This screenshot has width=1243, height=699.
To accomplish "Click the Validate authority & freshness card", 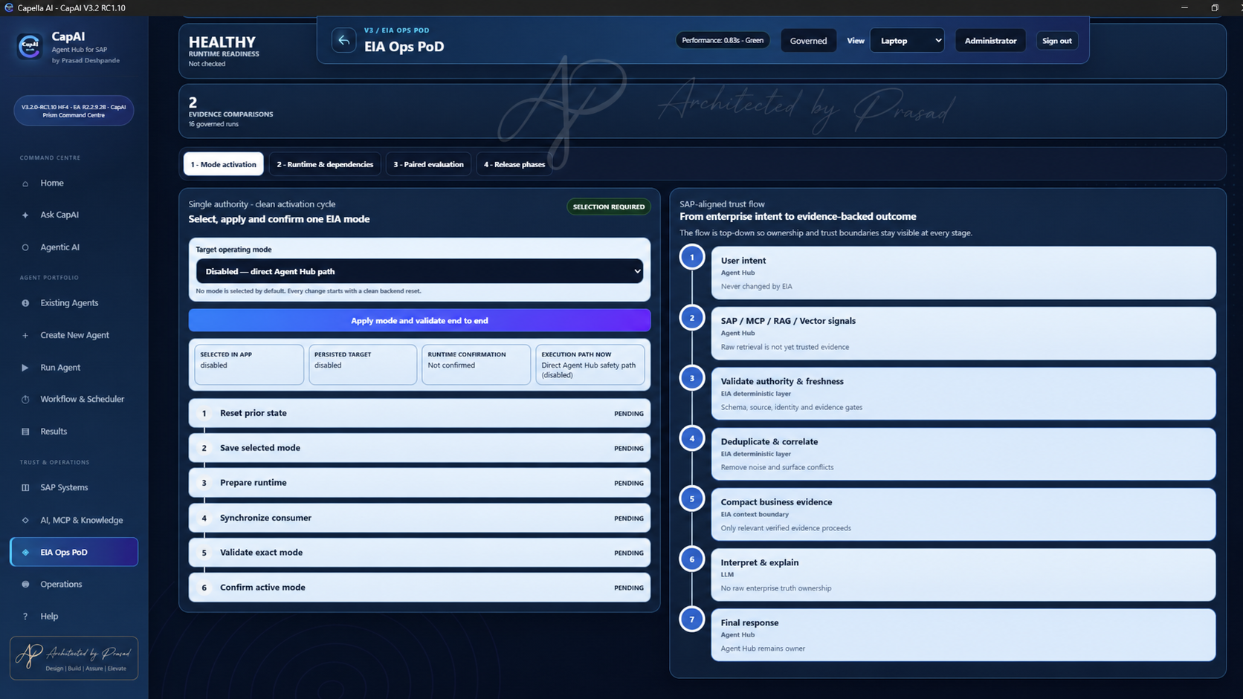I will [x=963, y=394].
